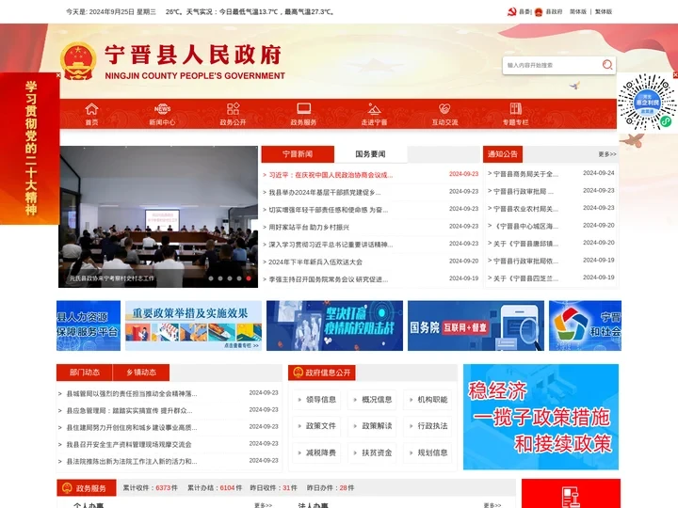The height and width of the screenshot is (508, 678).
Task: Open 稳经济一揽子政策措施 banner
Action: coord(541,417)
